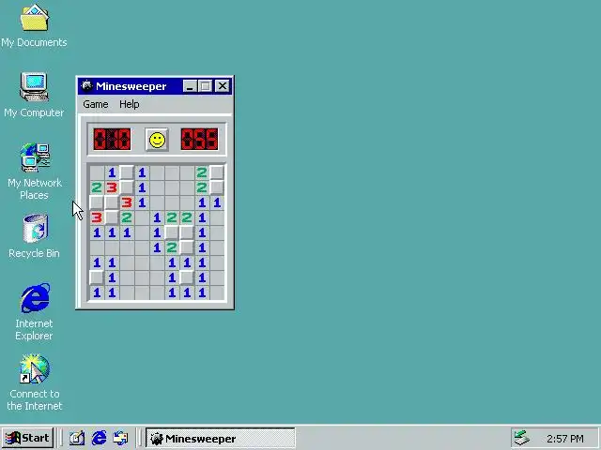Uncover the covered square in the minefield's top-right corner
The height and width of the screenshot is (450, 601).
point(217,172)
